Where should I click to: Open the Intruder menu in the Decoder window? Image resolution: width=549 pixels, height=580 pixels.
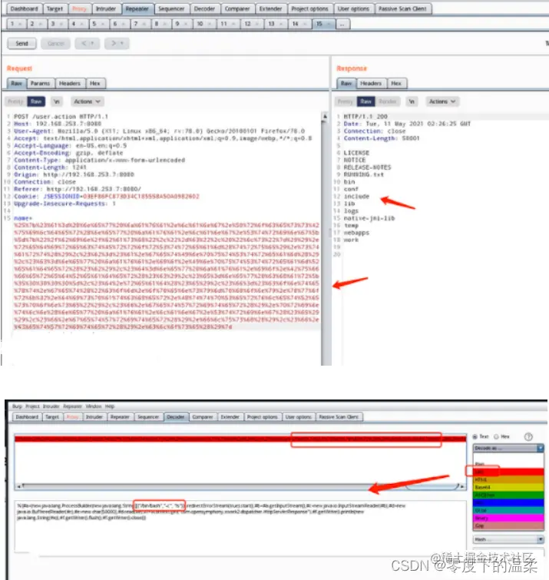pos(51,406)
